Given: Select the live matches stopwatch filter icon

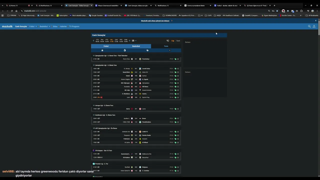Looking at the screenshot, I should [125, 50].
